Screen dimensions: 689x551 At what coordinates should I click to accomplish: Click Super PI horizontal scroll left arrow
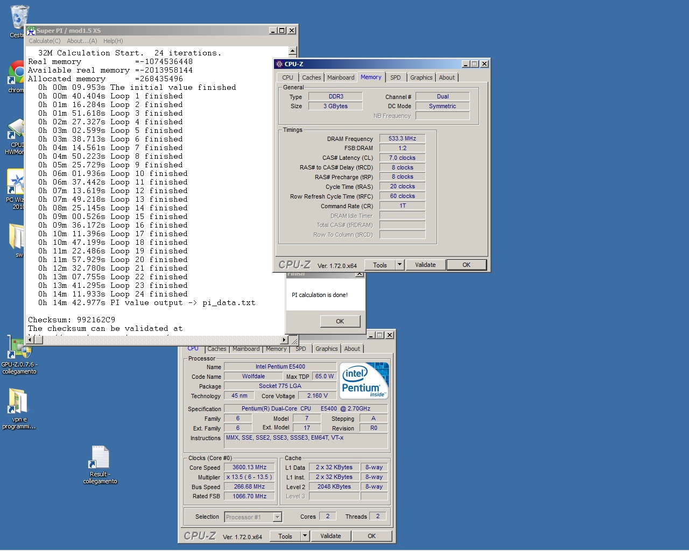tap(30, 340)
